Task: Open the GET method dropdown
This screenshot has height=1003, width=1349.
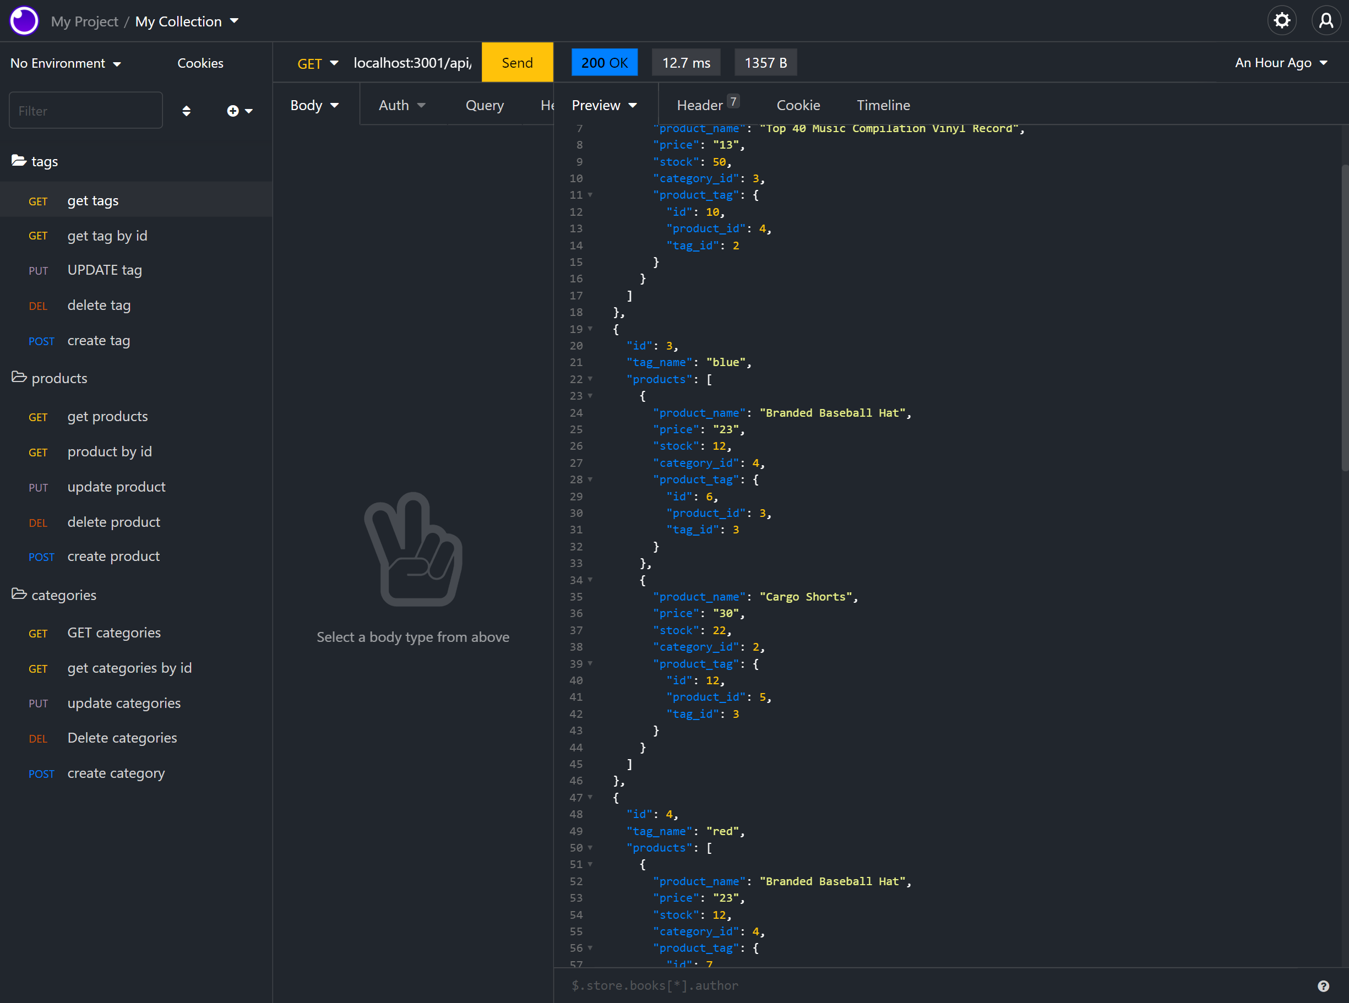Action: (x=318, y=63)
